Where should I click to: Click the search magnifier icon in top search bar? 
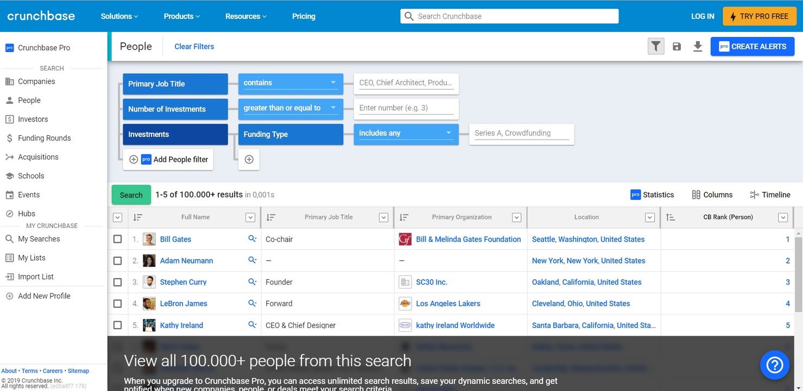point(409,16)
